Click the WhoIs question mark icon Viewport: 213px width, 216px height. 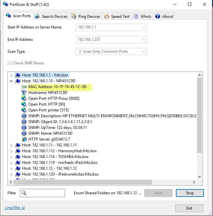[136, 16]
